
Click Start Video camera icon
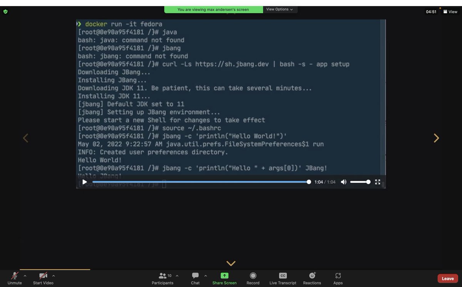click(x=43, y=276)
